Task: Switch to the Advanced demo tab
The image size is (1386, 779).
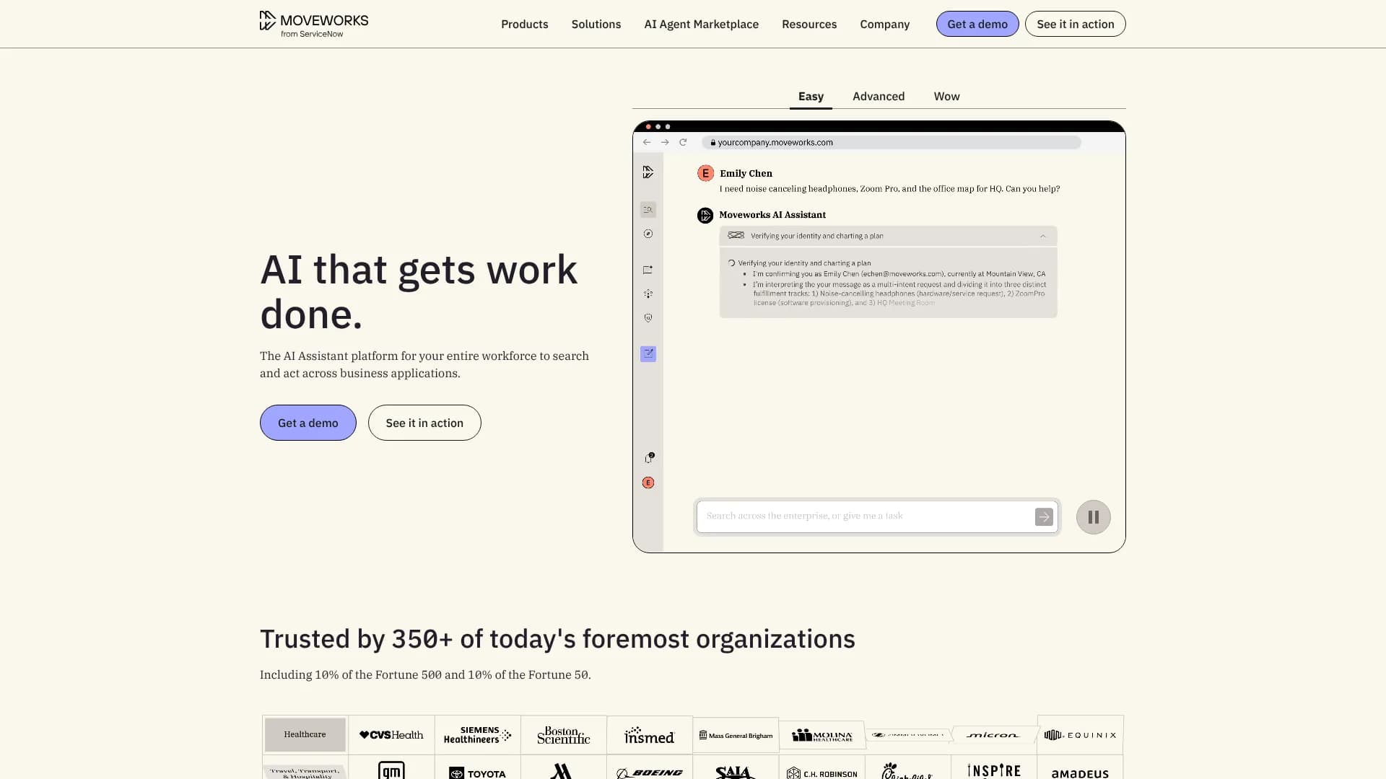Action: point(879,96)
